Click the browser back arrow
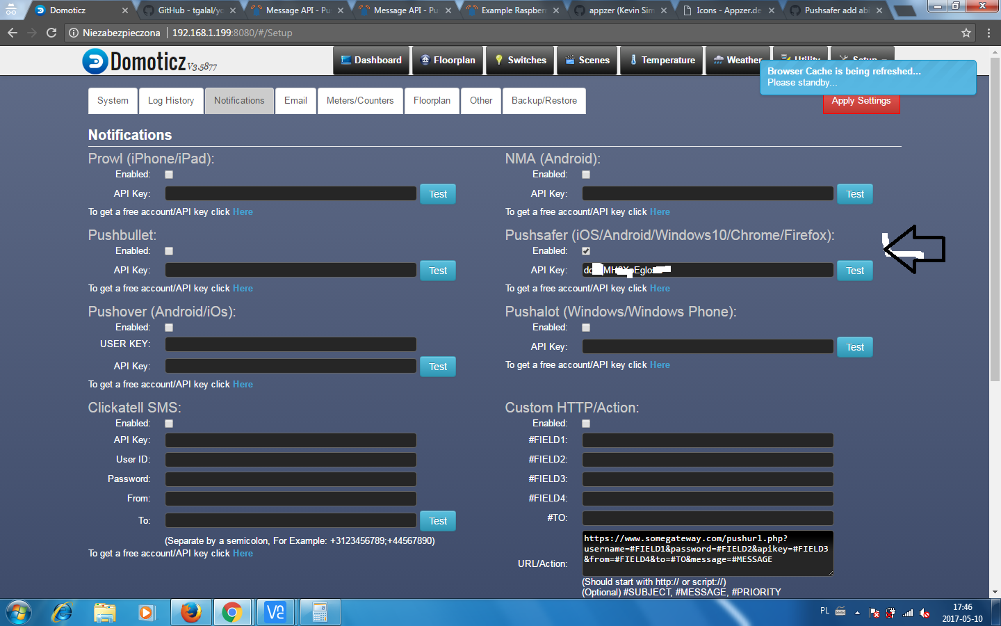 (13, 33)
